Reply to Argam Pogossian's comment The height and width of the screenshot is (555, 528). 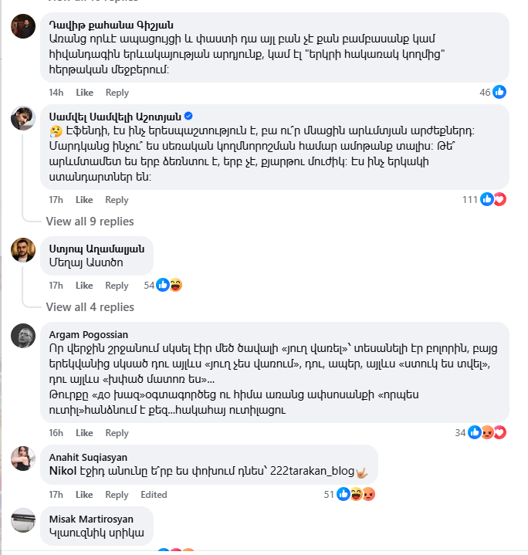pos(117,433)
